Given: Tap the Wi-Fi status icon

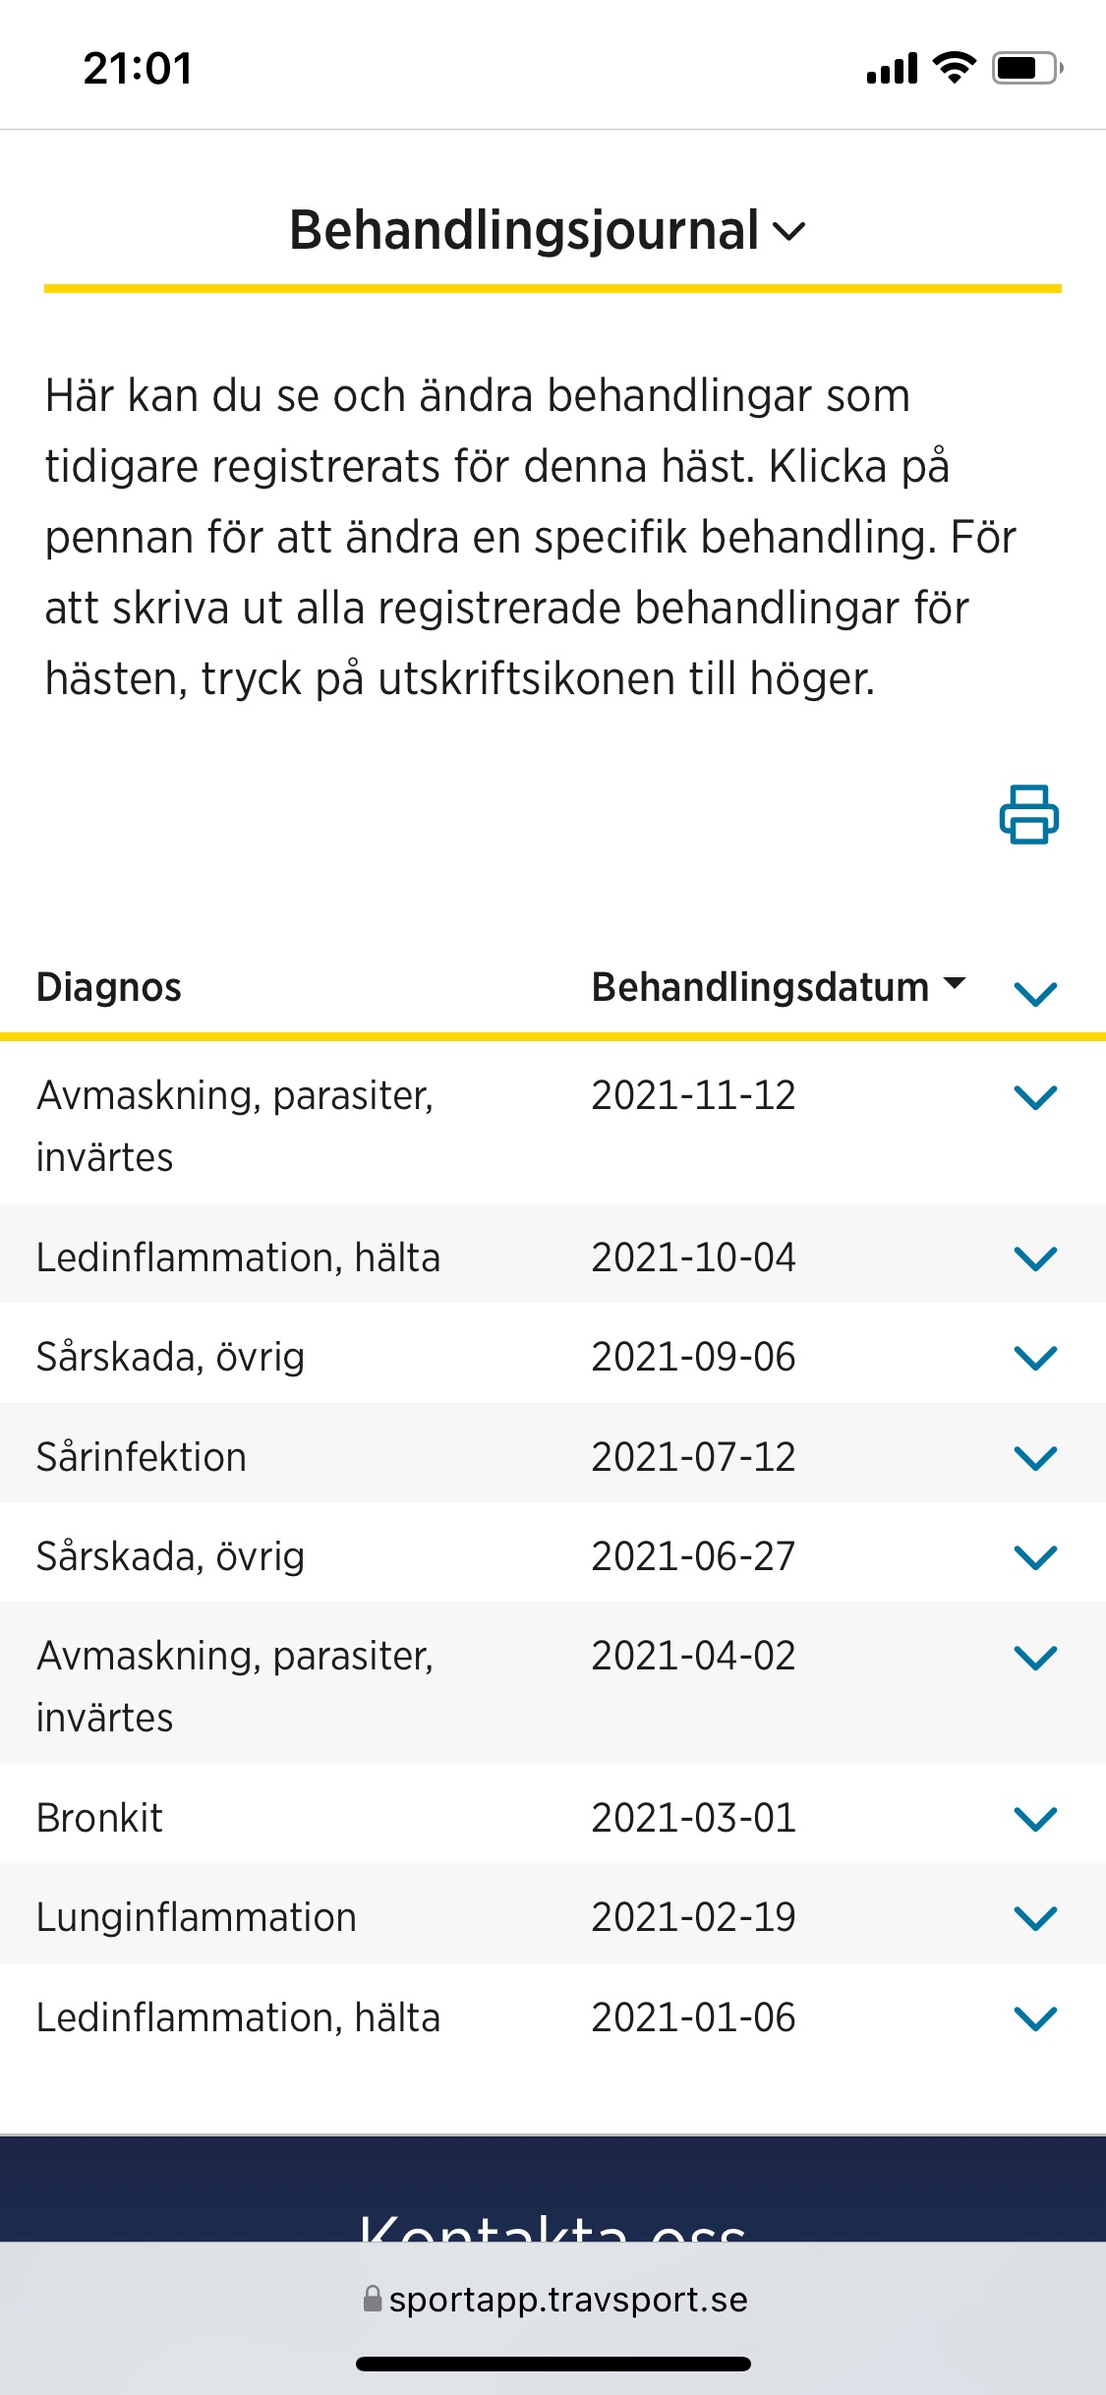Looking at the screenshot, I should click(x=954, y=67).
